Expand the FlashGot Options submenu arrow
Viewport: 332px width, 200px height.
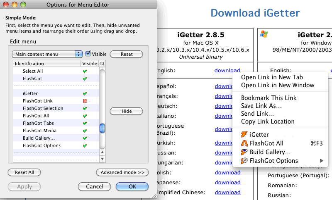pyautogui.click(x=322, y=161)
